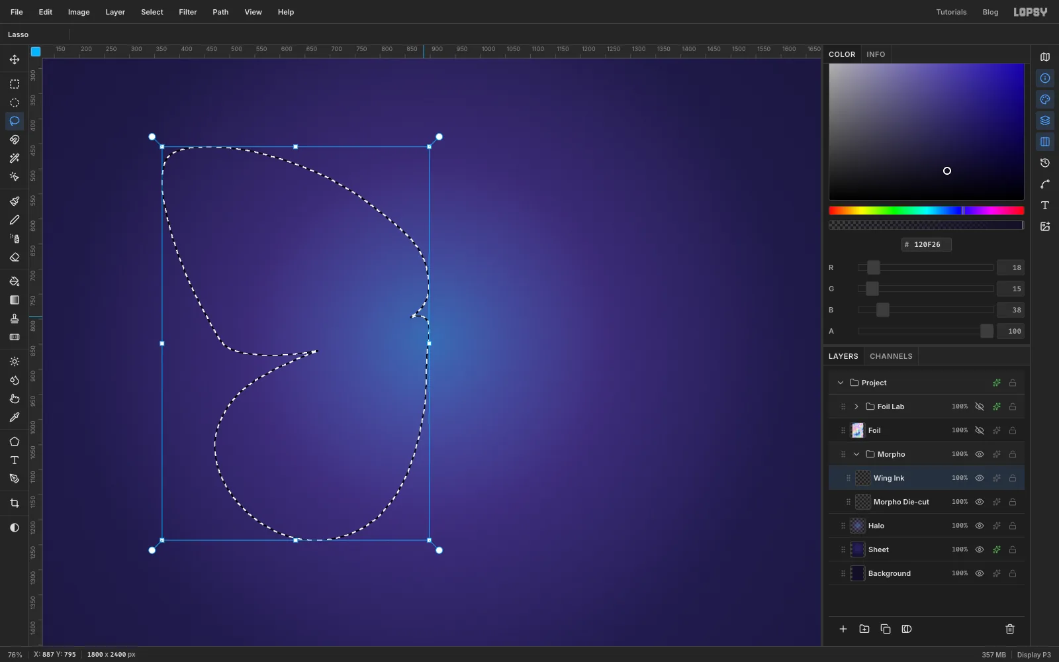Screen dimensions: 1059x662
Task: Select the Magic Wand tool
Action: tap(15, 158)
